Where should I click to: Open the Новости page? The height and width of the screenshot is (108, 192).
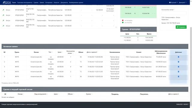pos(56,2)
